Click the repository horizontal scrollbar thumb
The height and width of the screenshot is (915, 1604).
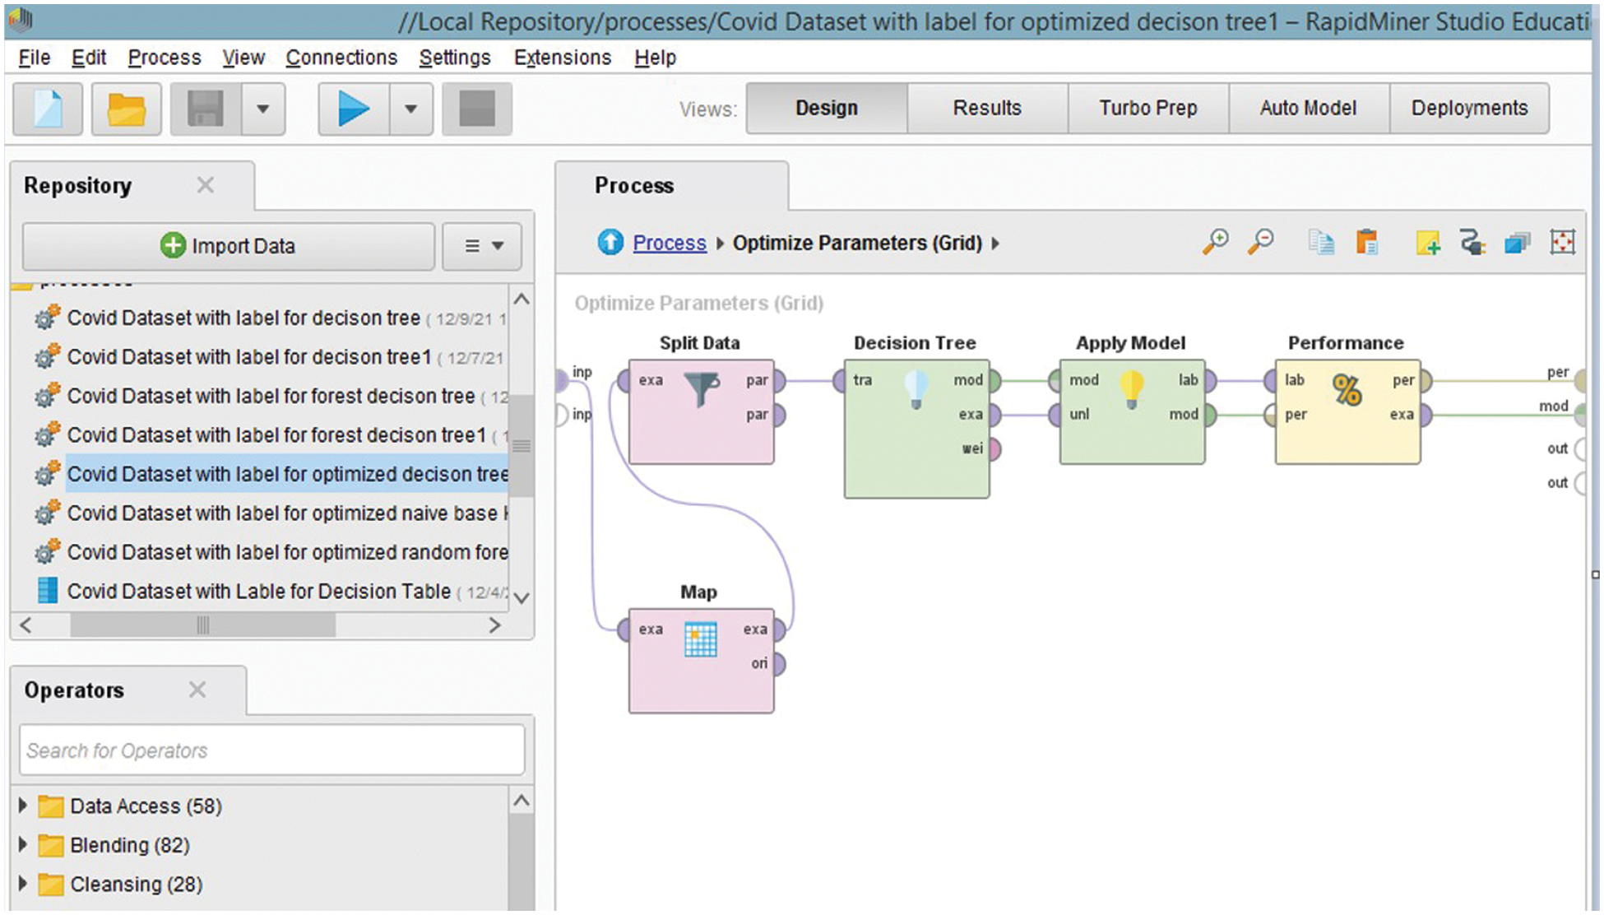point(202,625)
